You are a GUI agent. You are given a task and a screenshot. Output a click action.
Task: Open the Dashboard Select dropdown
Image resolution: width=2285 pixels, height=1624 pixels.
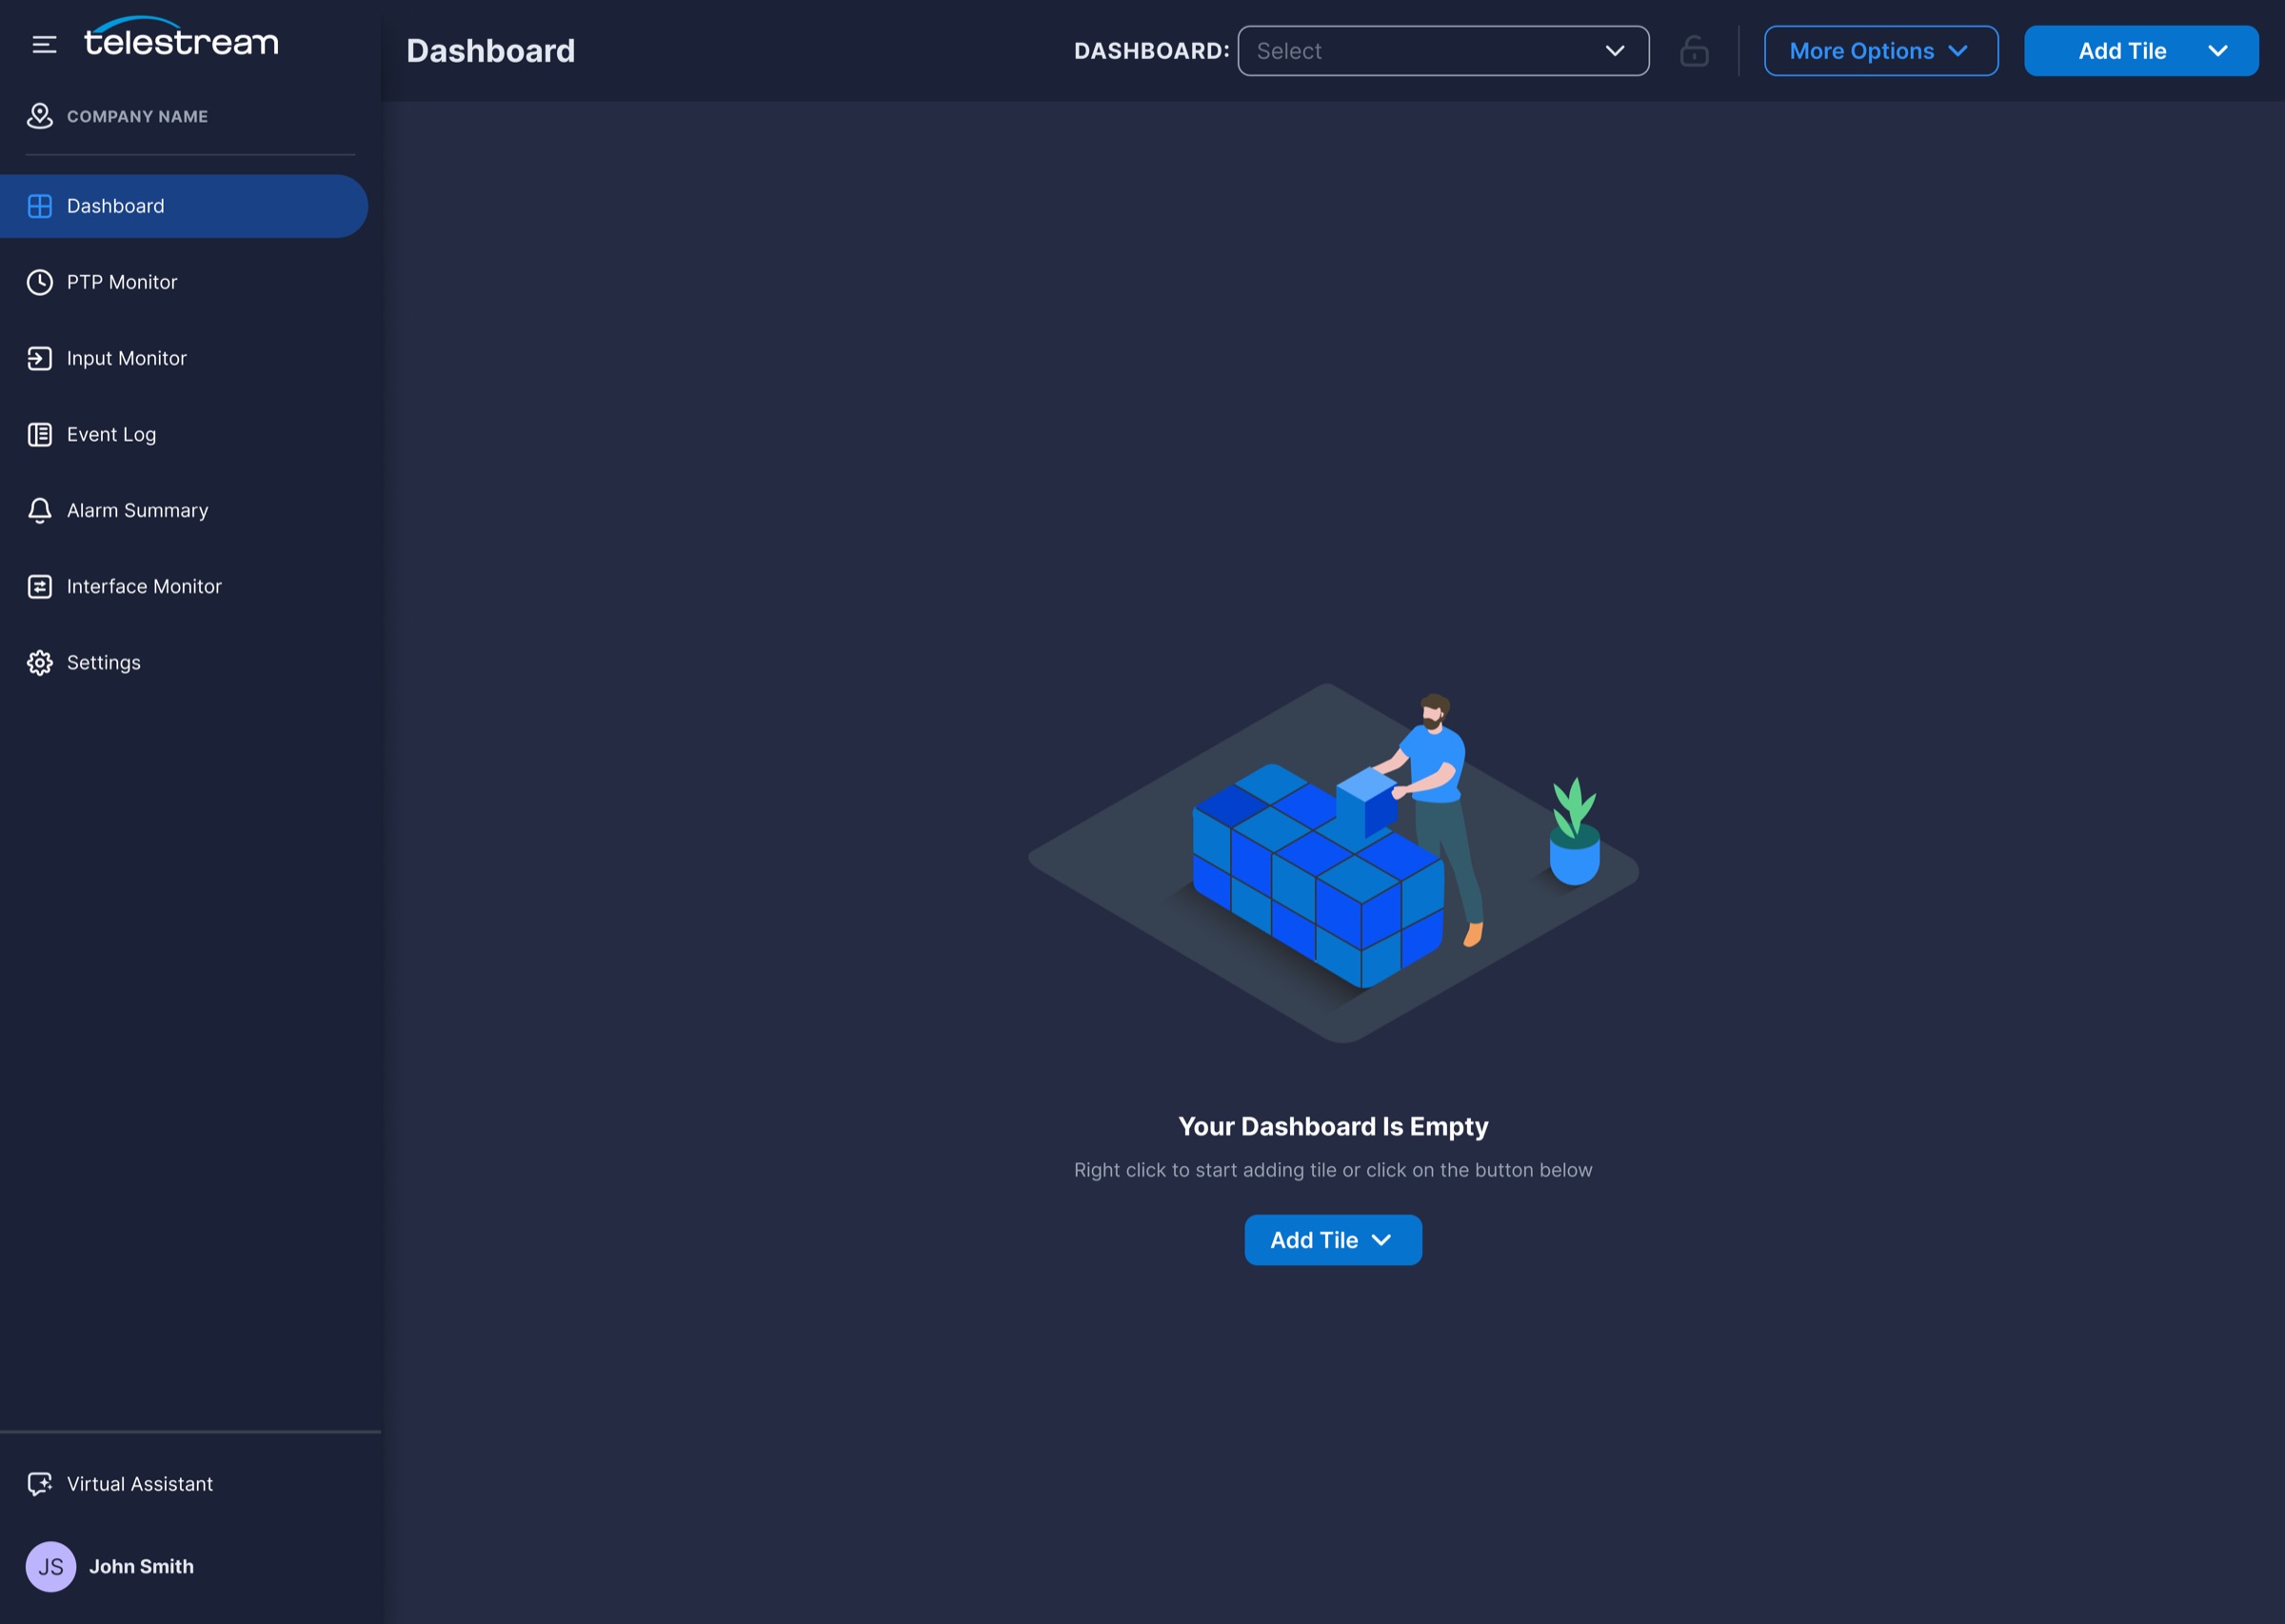click(x=1443, y=51)
